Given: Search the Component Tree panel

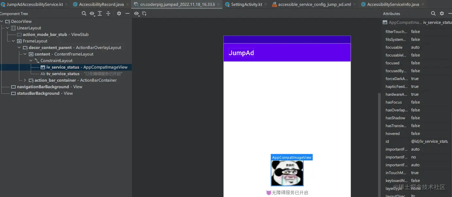Looking at the screenshot, I should (84, 13).
